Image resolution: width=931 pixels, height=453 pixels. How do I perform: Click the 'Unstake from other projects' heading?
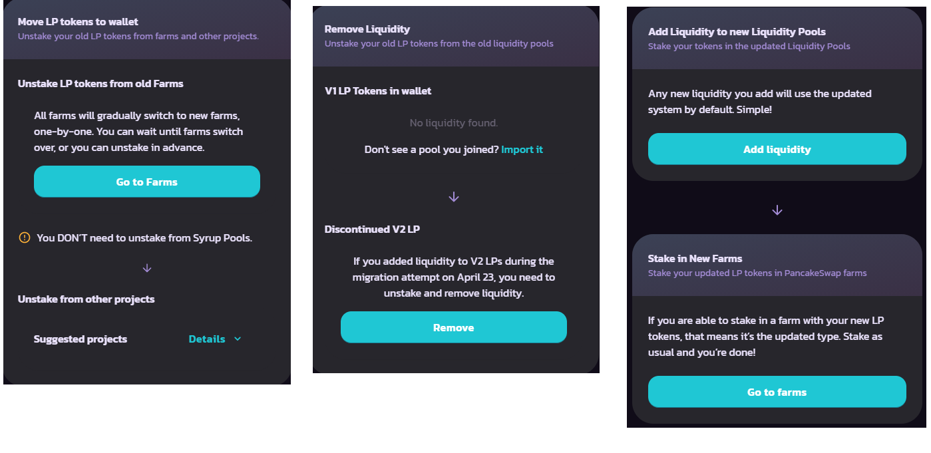[x=86, y=299]
